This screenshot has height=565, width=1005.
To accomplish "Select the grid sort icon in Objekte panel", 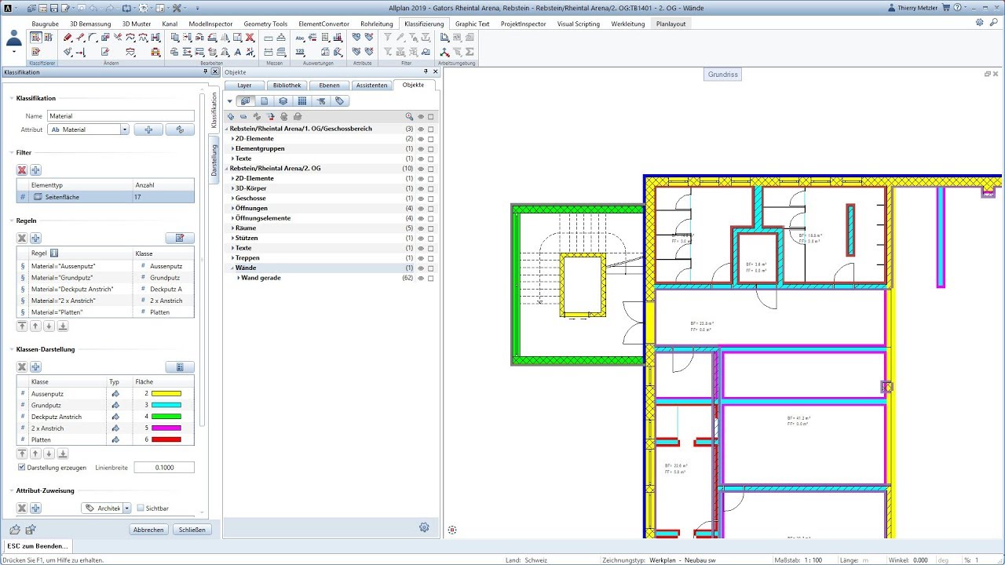I will tap(302, 101).
